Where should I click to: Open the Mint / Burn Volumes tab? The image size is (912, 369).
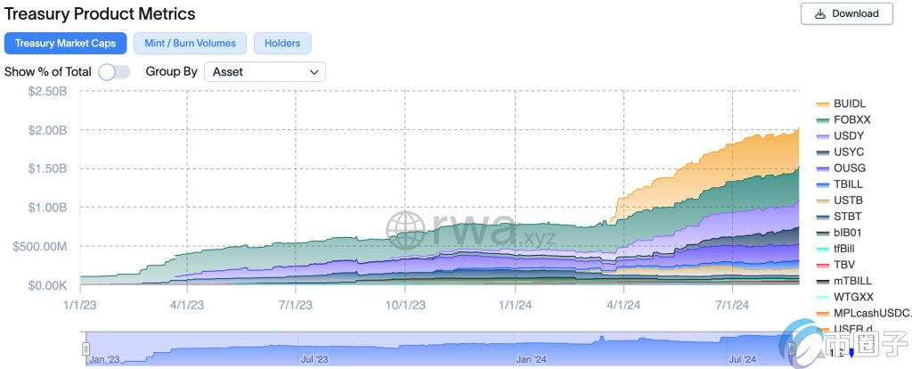click(190, 43)
